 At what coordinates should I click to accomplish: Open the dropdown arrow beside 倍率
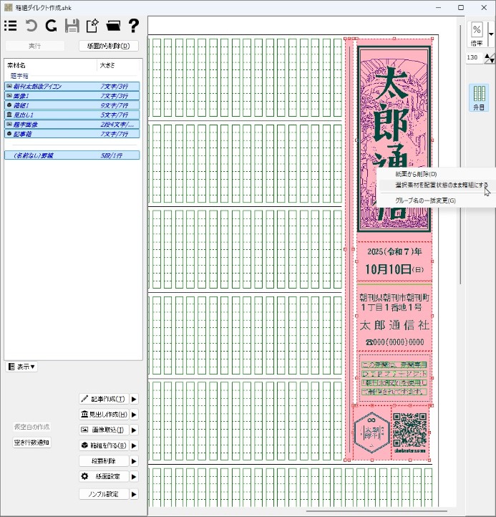[x=491, y=34]
